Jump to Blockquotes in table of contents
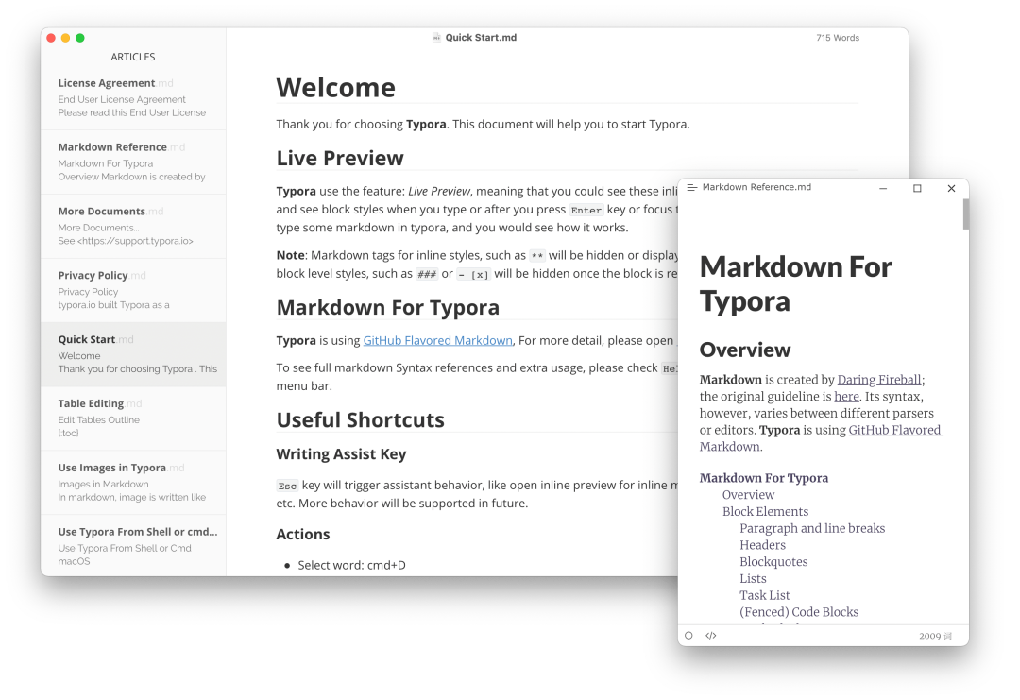This screenshot has height=700, width=1020. pos(773,562)
